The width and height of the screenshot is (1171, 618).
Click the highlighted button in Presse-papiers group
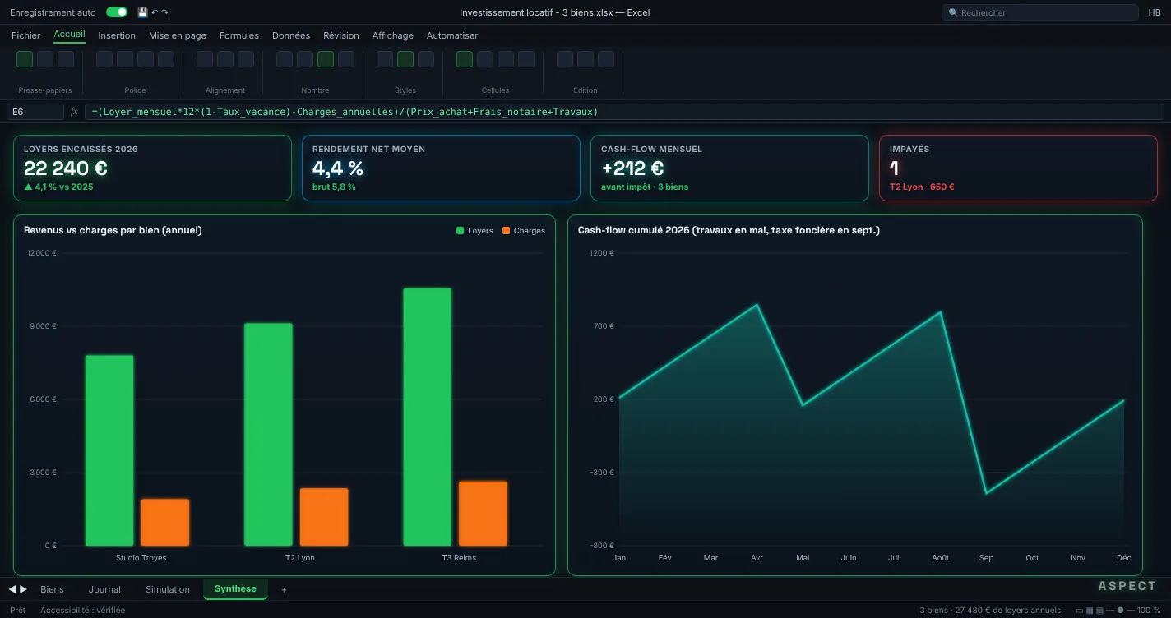point(25,59)
